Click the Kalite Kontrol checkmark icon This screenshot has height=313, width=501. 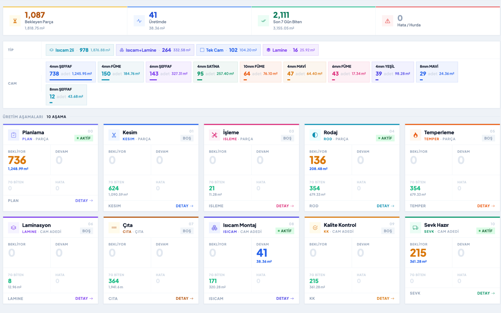coord(315,228)
